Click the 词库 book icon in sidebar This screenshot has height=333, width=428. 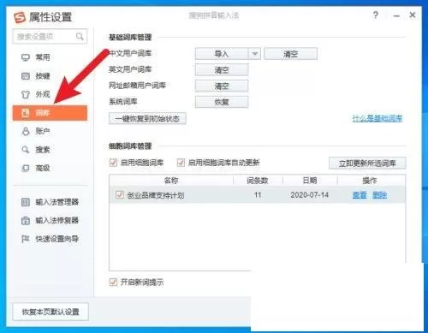click(26, 113)
